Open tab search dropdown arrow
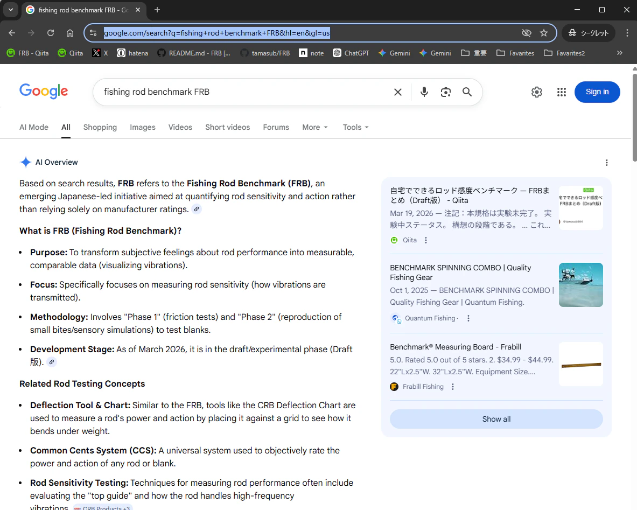 [x=11, y=10]
